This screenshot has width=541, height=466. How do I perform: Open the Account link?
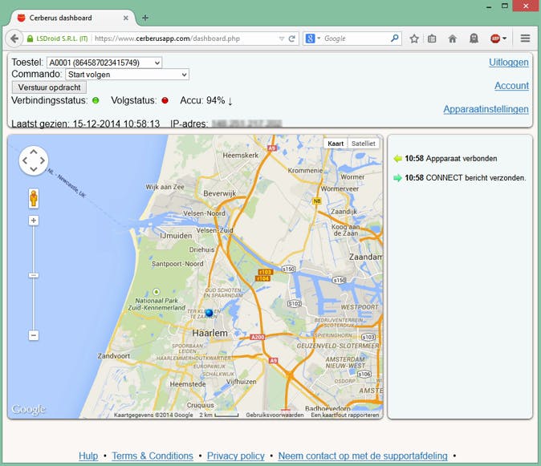coord(511,86)
